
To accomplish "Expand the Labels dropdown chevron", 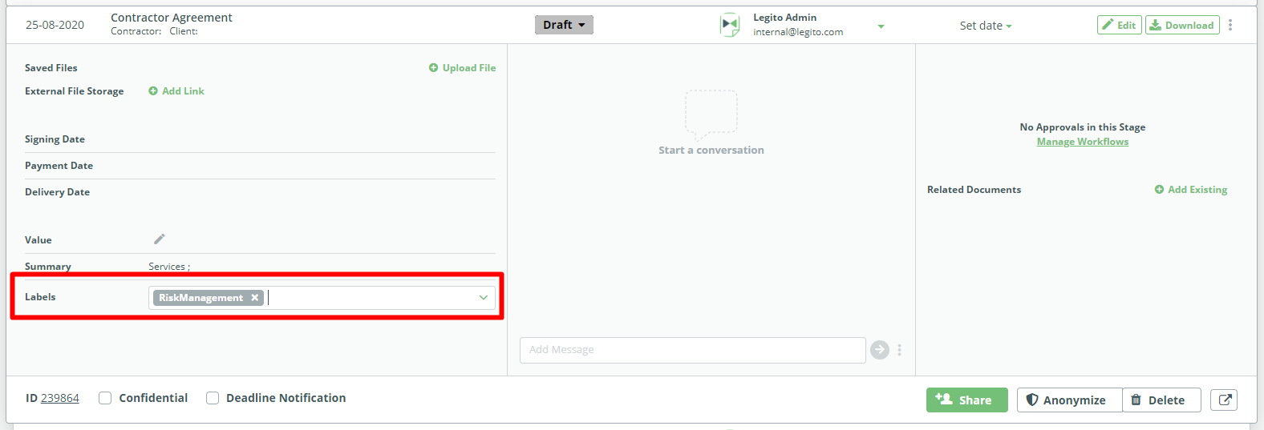I will click(484, 298).
